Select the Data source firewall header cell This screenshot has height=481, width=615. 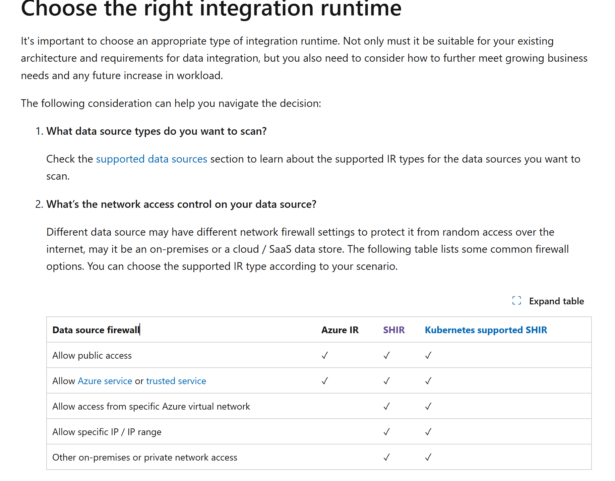point(96,330)
